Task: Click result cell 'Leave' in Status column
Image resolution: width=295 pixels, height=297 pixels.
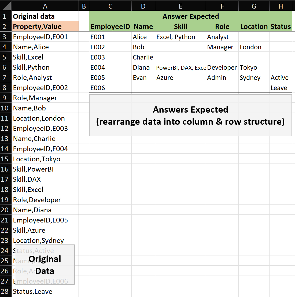Action: pos(281,87)
